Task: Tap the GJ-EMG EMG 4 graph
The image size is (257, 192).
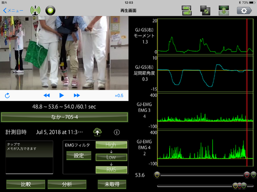Action: 206,148
